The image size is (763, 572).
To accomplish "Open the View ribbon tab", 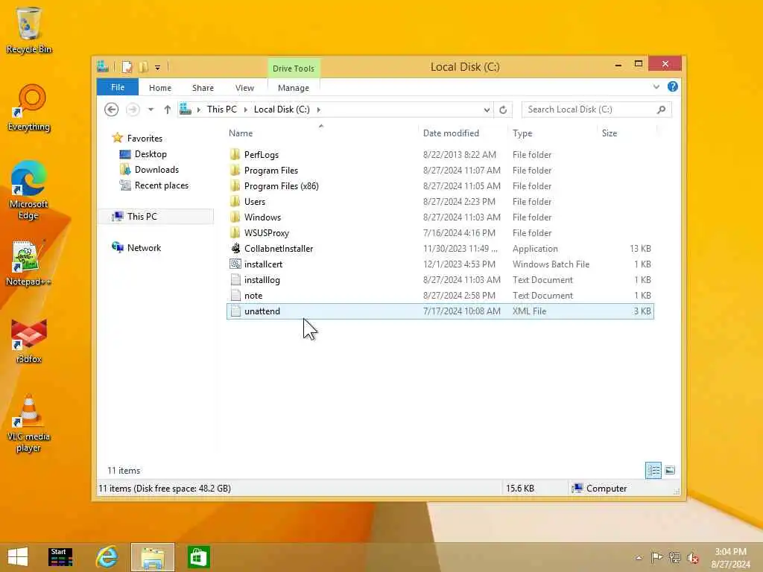I will pos(244,88).
